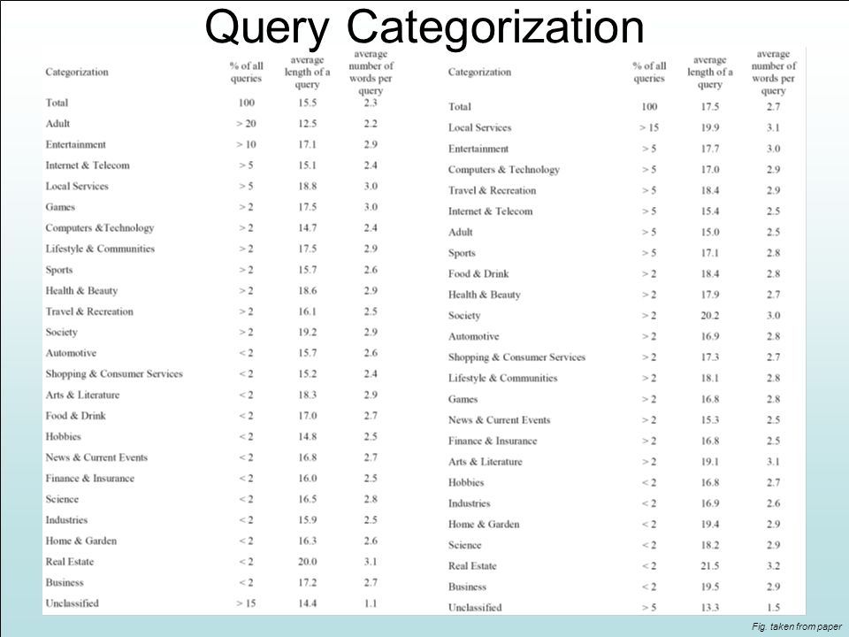Image resolution: width=849 pixels, height=637 pixels.
Task: Select the "2.3" words per query value
Action: click(371, 103)
